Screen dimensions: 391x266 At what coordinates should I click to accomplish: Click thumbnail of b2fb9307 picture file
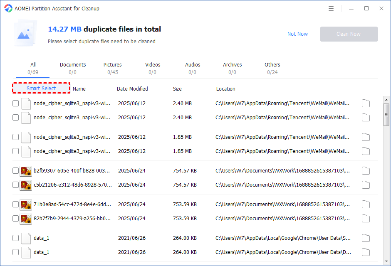tap(26, 171)
